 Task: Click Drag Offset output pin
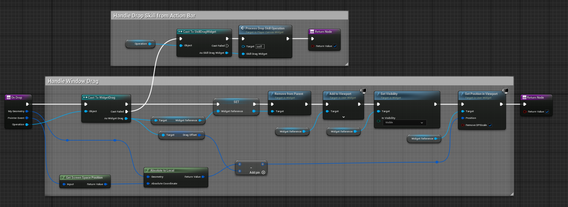(x=199, y=135)
